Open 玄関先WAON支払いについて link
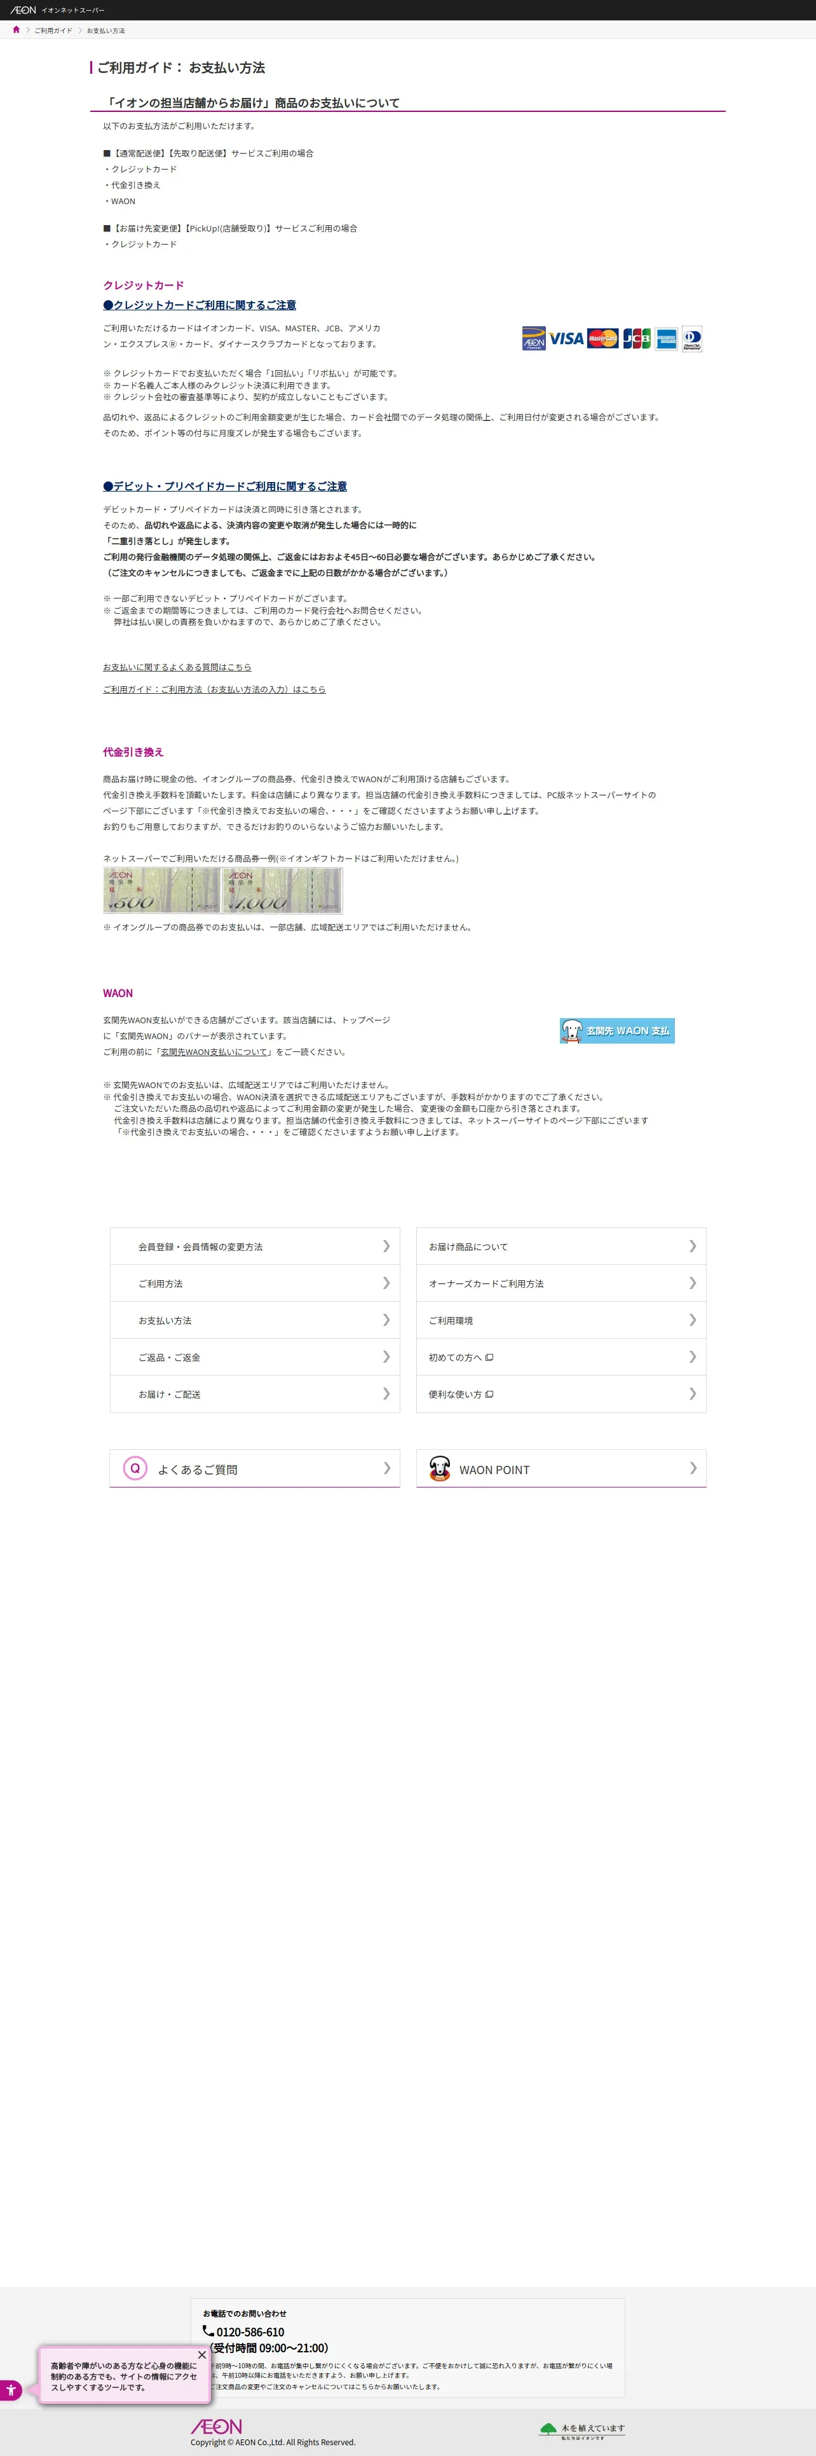The width and height of the screenshot is (816, 2456). pyautogui.click(x=215, y=1052)
